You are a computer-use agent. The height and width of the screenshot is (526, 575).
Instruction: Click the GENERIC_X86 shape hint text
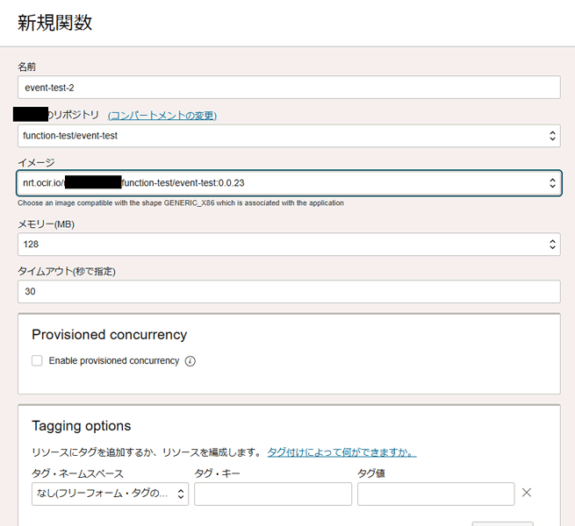click(181, 203)
